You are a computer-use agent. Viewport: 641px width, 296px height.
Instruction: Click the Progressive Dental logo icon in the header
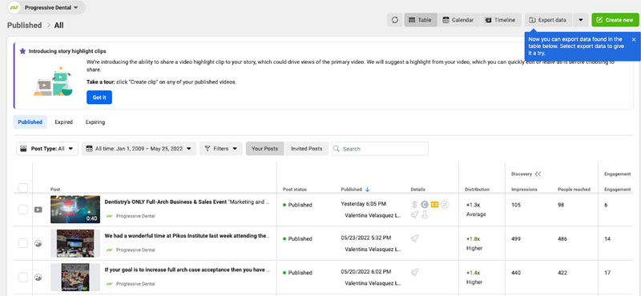coord(14,8)
